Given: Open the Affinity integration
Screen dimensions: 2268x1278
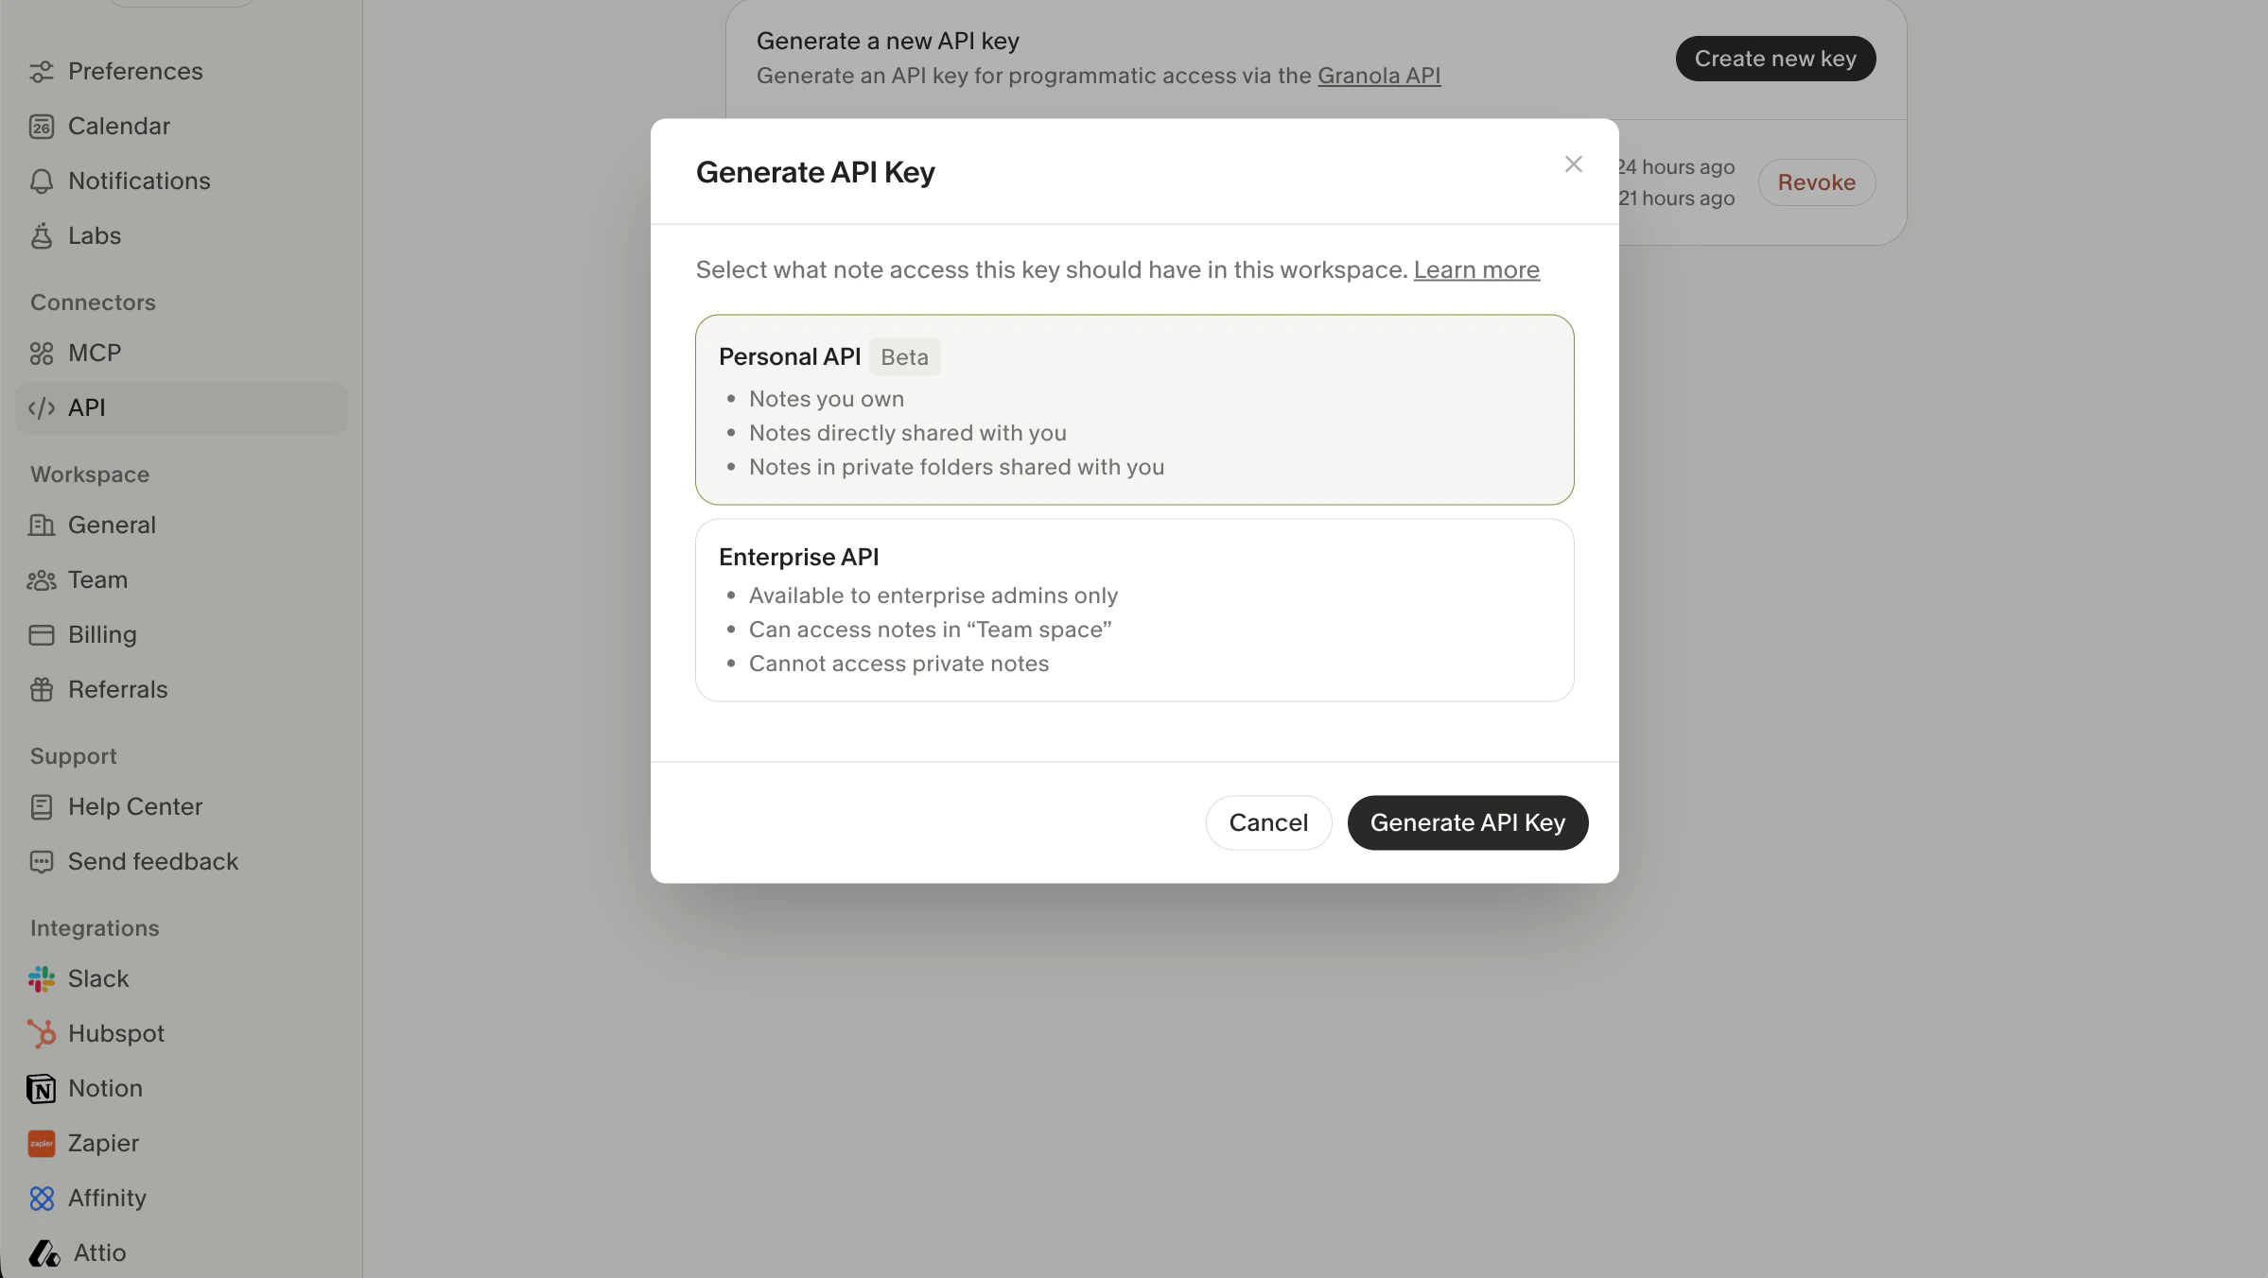Looking at the screenshot, I should (107, 1198).
